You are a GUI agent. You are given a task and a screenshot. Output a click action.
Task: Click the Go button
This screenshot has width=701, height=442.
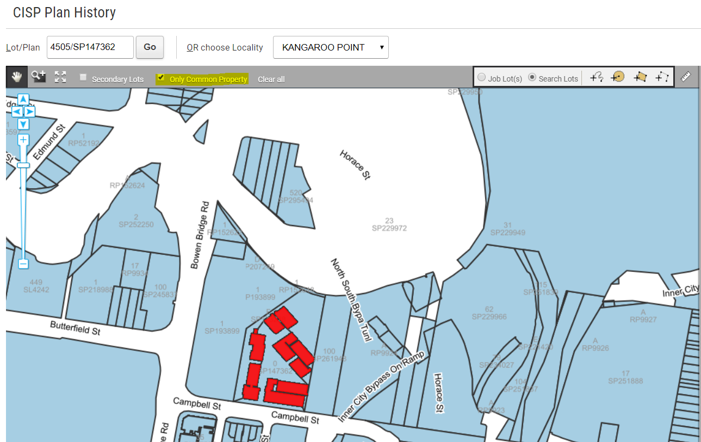pos(150,47)
